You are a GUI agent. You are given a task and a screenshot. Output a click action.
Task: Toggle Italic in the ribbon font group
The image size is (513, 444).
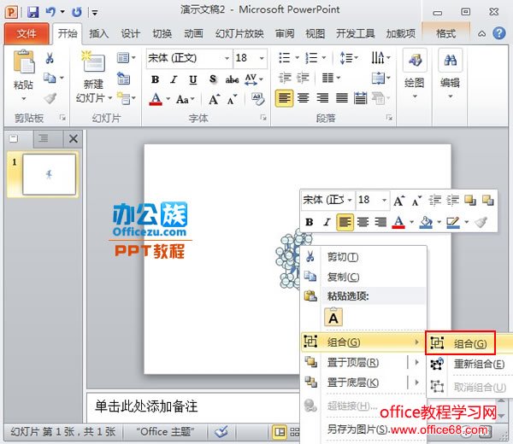174,79
